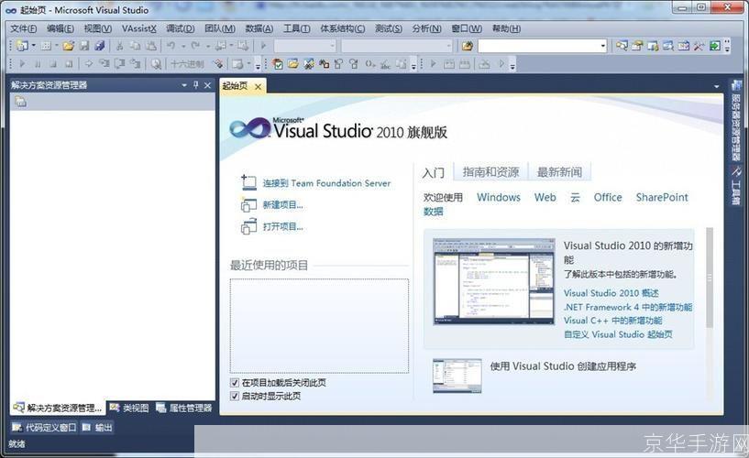Click the New Project toolbar icon
Image resolution: width=749 pixels, height=458 pixels.
pyautogui.click(x=22, y=46)
